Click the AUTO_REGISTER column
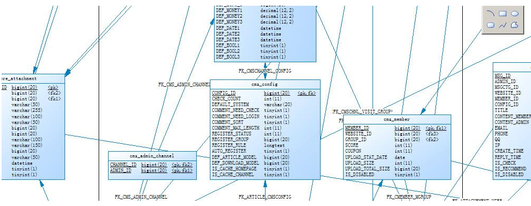Image resolution: width=531 pixels, height=206 pixels. pyautogui.click(x=229, y=151)
